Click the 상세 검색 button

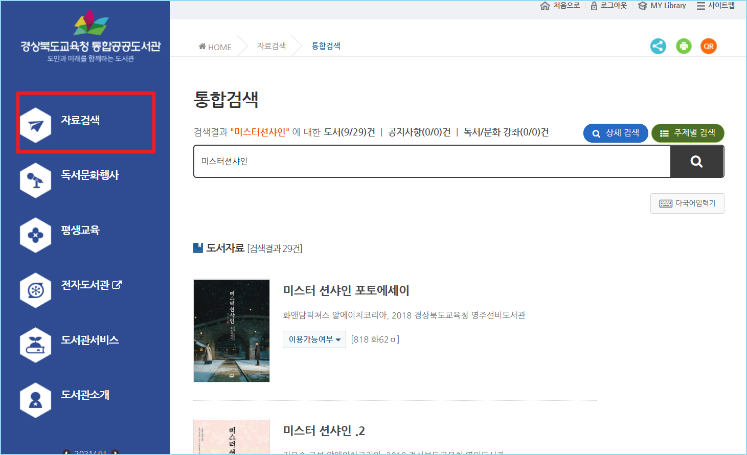pyautogui.click(x=616, y=133)
